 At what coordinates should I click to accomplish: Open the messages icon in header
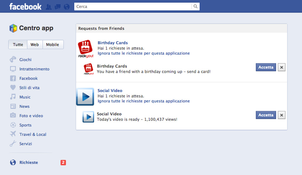(x=57, y=7)
